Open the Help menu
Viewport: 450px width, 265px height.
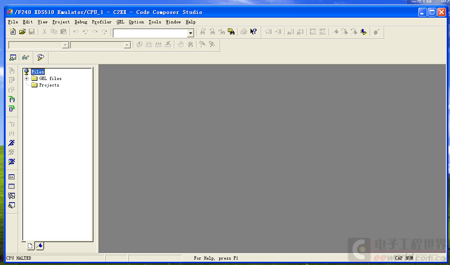pos(190,22)
